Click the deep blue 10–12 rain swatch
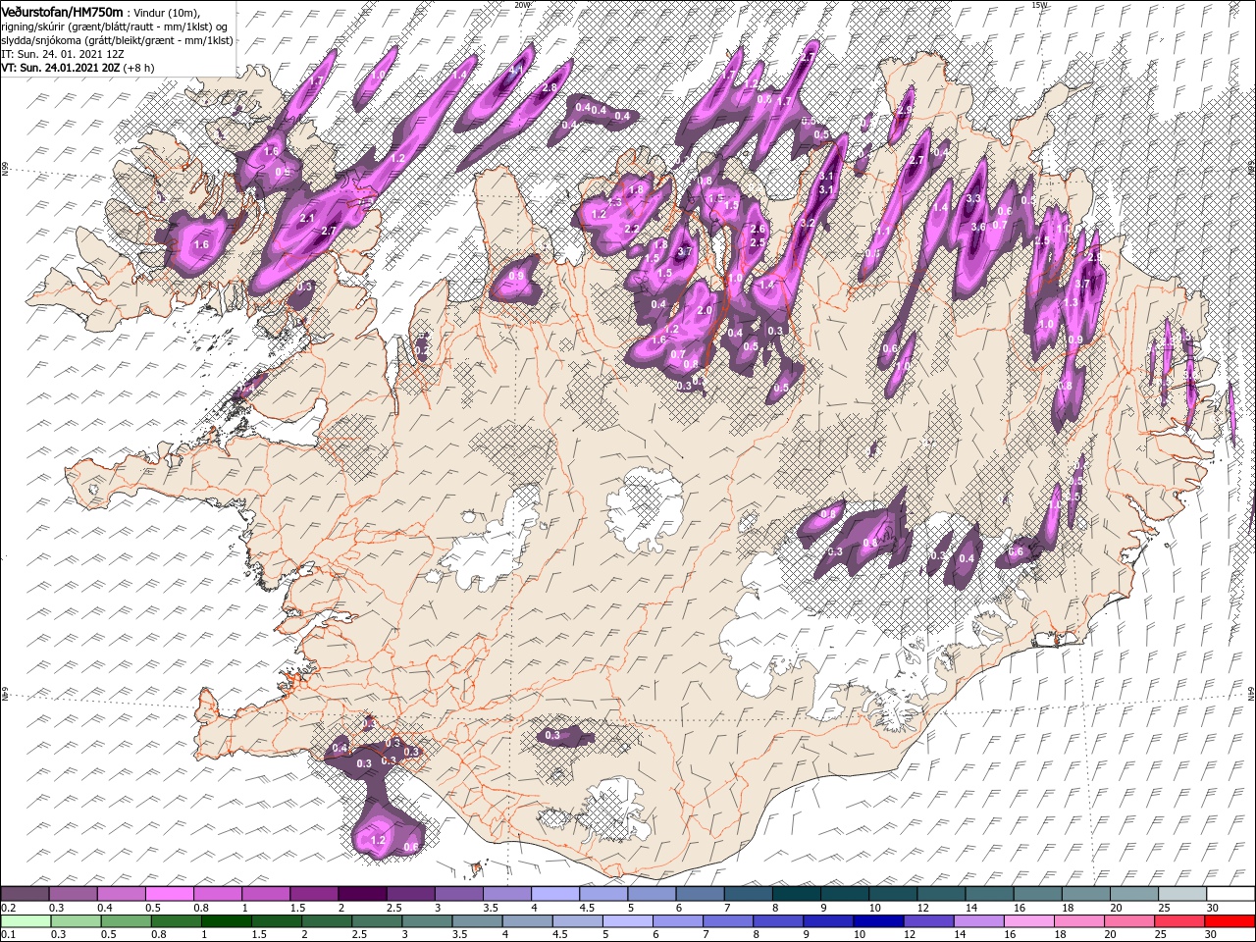This screenshot has height=942, width=1256. [x=876, y=921]
